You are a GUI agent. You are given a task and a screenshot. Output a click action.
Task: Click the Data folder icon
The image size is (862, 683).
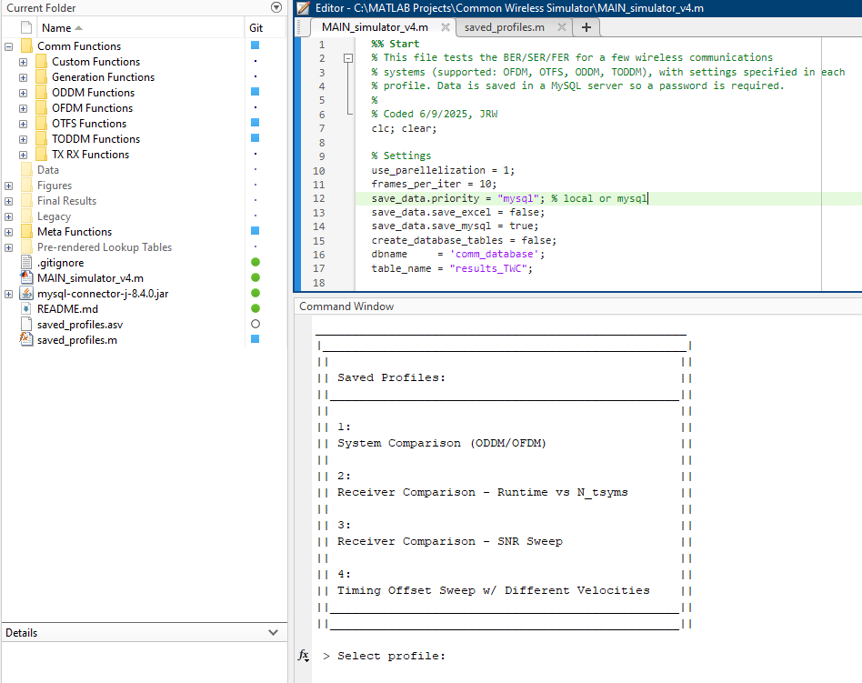click(26, 169)
